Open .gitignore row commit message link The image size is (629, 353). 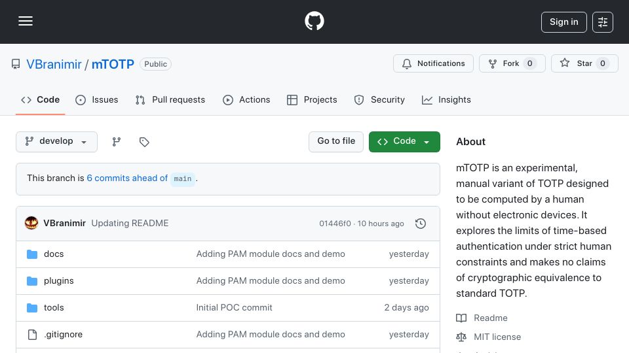[271, 335]
